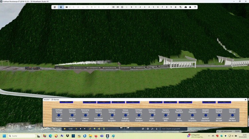This screenshot has width=249, height=139.
Task: Select the train simulation mode icon
Action: (x=61, y=7)
